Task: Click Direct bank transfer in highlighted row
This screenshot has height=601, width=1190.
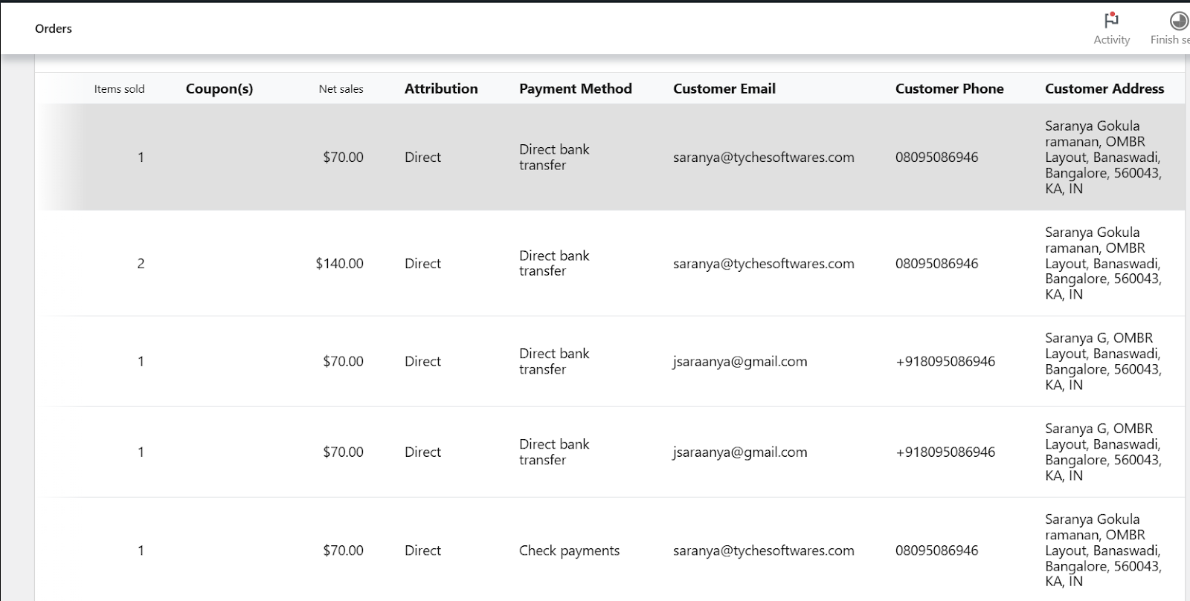Action: 553,157
